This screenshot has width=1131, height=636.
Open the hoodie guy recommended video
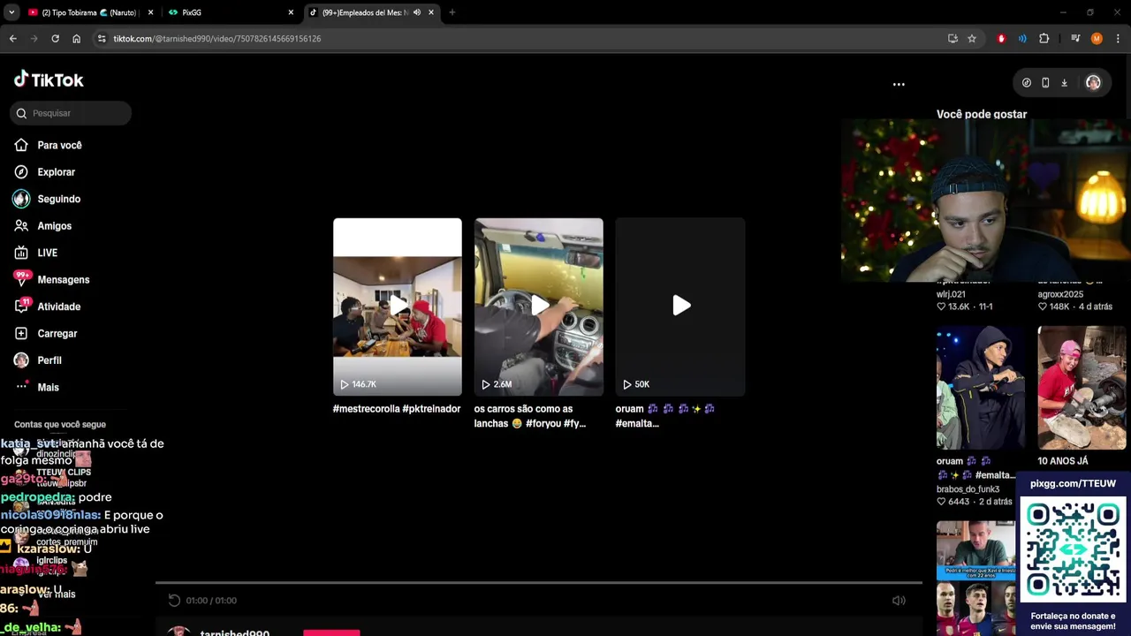[981, 388]
